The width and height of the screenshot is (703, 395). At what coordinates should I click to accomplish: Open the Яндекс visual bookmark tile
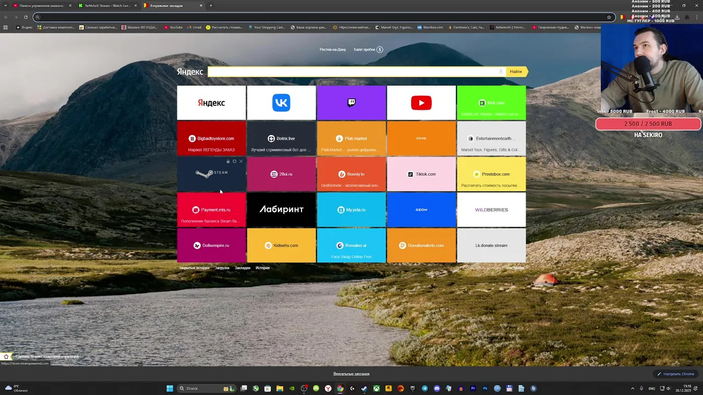tap(211, 103)
